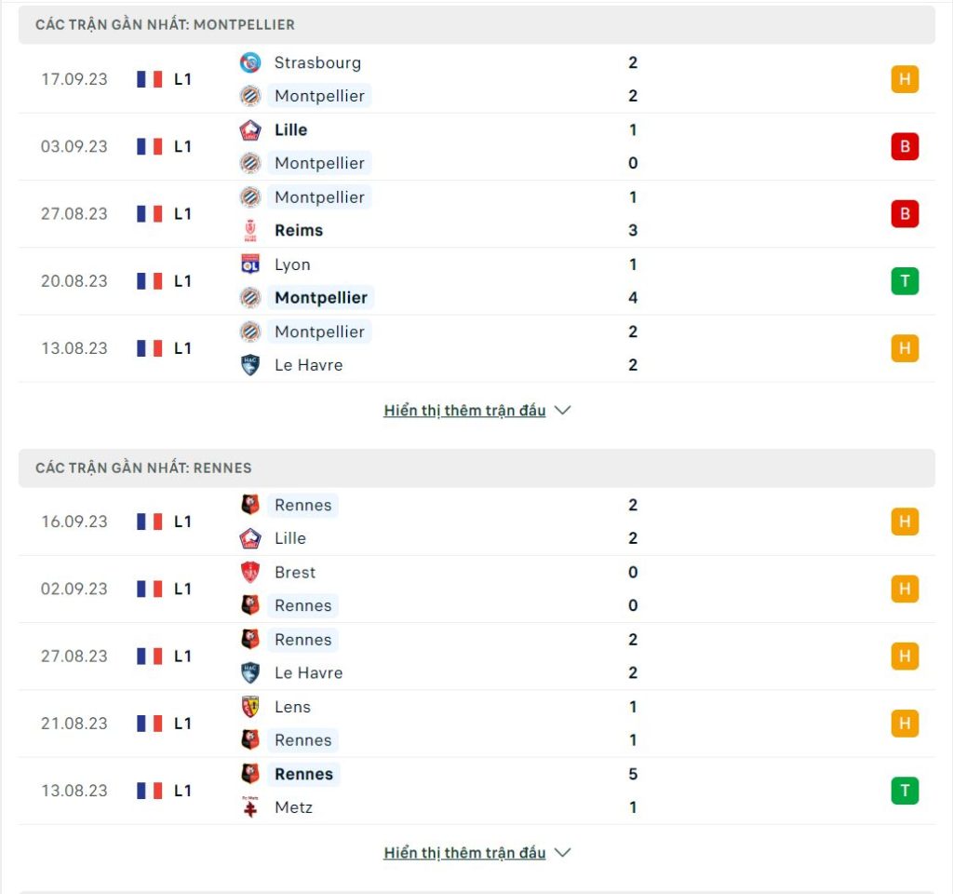Click orange H badge for Strasbourg match
Image resolution: width=953 pixels, height=894 pixels.
(x=905, y=79)
